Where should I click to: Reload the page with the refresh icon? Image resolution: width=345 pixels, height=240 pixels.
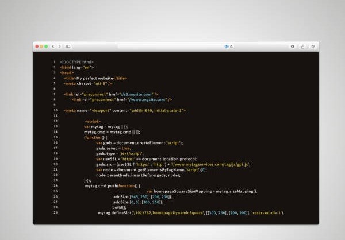coord(231,46)
